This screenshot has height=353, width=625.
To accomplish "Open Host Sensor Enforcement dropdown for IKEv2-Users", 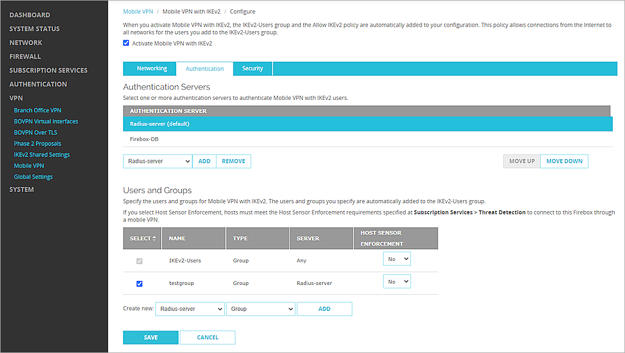I will pyautogui.click(x=396, y=258).
